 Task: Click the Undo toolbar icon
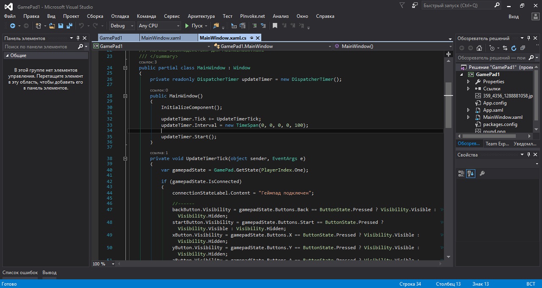pyautogui.click(x=81, y=26)
